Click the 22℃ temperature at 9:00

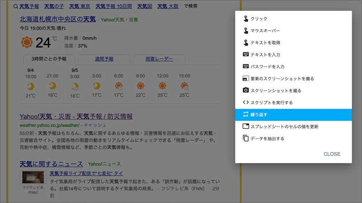(140, 95)
